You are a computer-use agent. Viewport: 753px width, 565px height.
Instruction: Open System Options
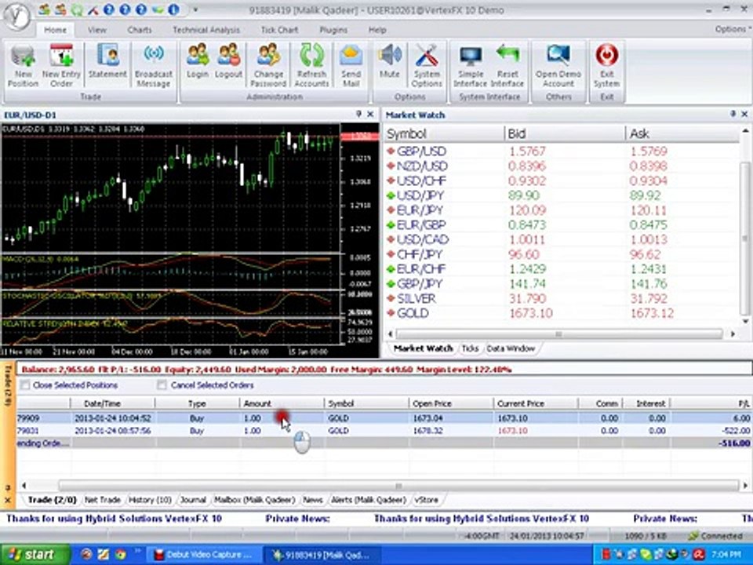[427, 66]
